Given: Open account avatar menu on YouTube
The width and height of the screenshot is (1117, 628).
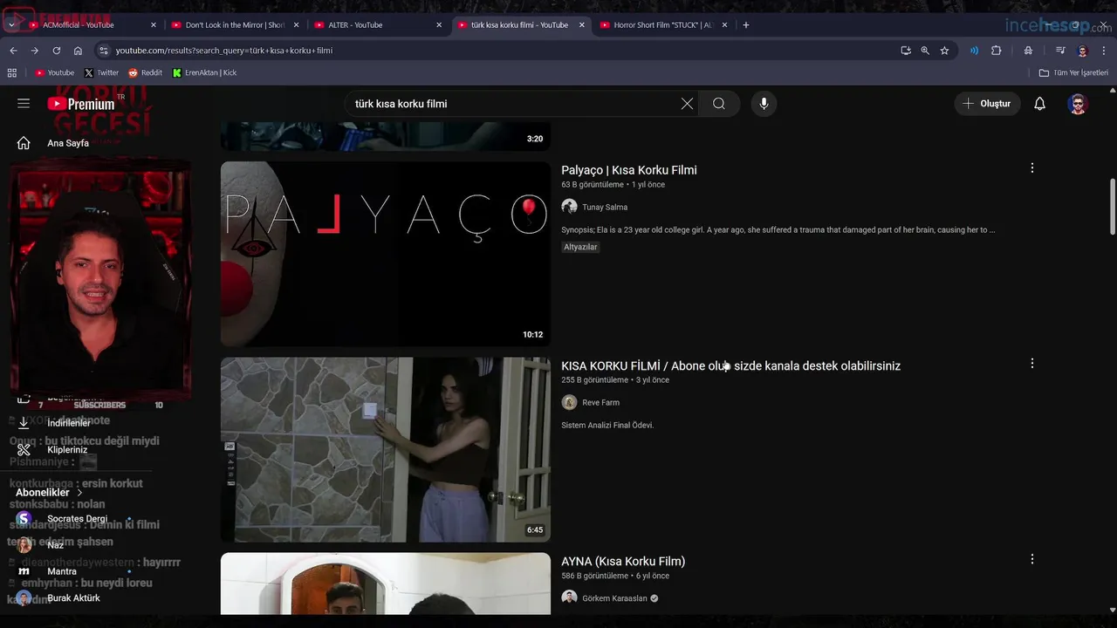Looking at the screenshot, I should click(x=1078, y=104).
